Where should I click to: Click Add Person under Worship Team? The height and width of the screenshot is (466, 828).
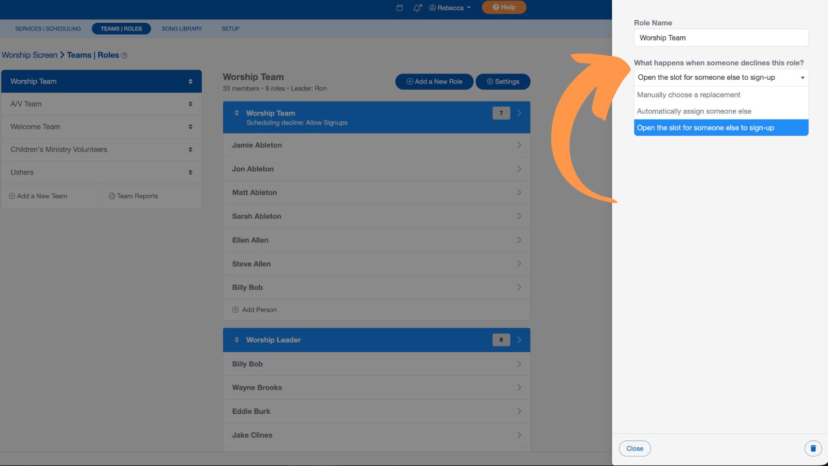point(254,309)
